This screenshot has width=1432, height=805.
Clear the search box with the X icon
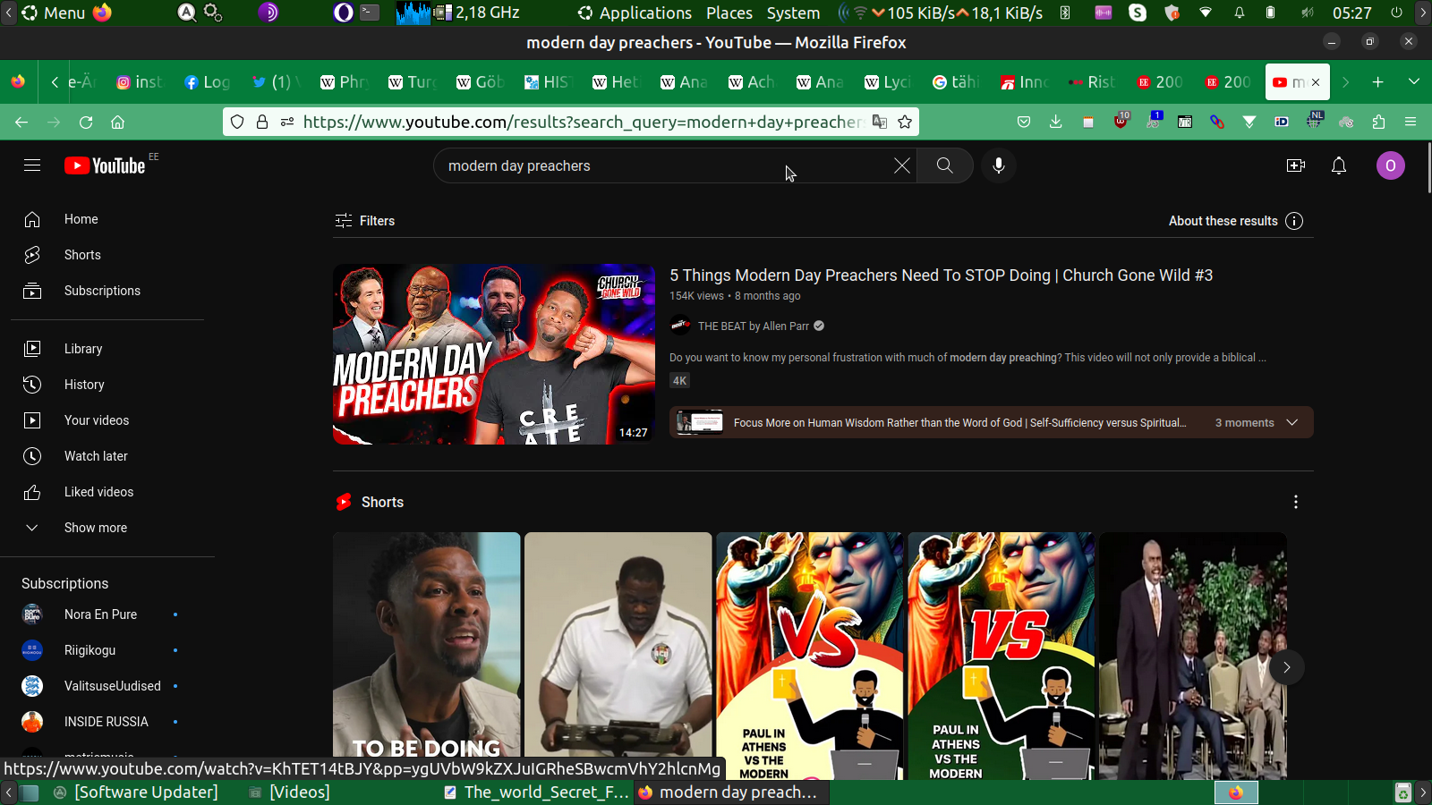tap(901, 165)
